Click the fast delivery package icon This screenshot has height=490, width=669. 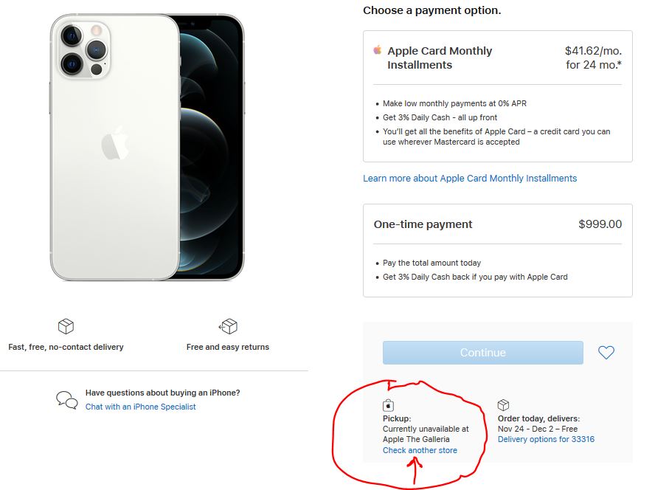pos(66,326)
